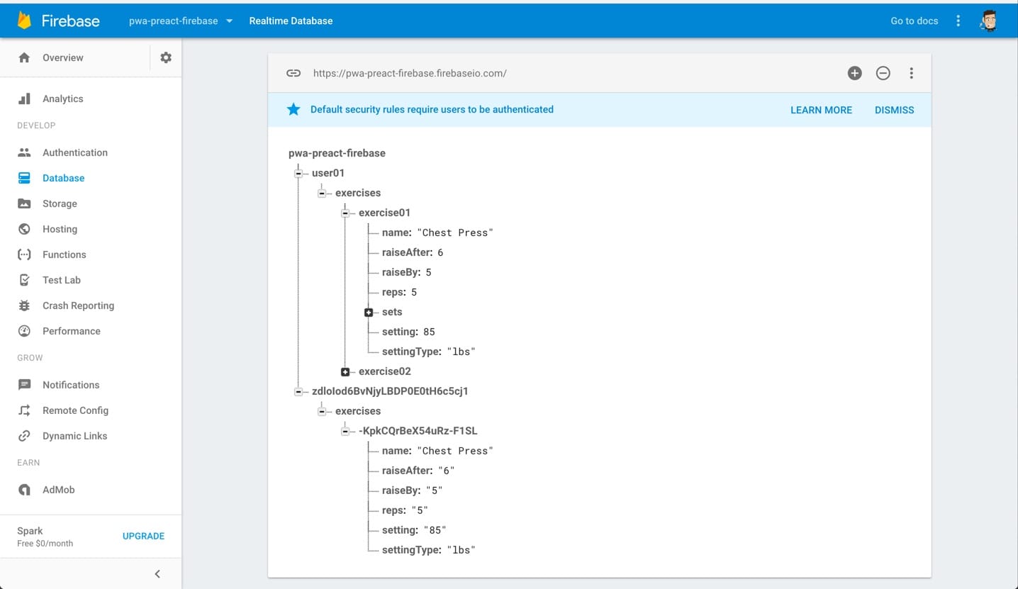This screenshot has height=589, width=1018.
Task: Add a child node with plus icon
Action: point(855,73)
